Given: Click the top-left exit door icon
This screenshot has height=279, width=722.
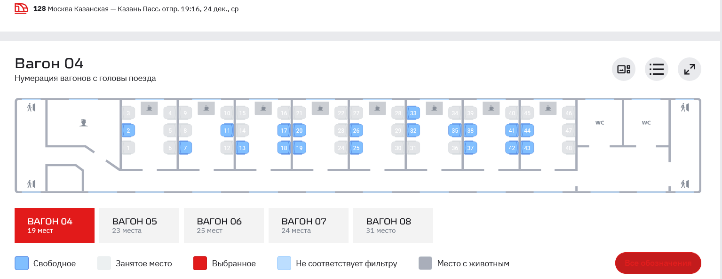Looking at the screenshot, I should click(x=31, y=107).
